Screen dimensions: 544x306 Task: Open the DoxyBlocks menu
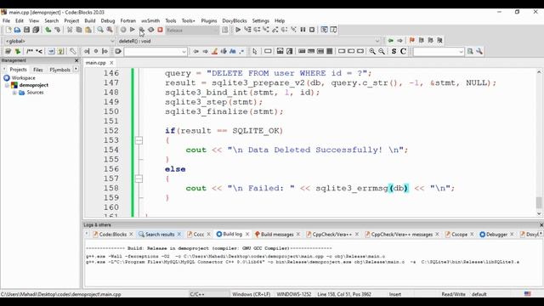[x=235, y=20]
